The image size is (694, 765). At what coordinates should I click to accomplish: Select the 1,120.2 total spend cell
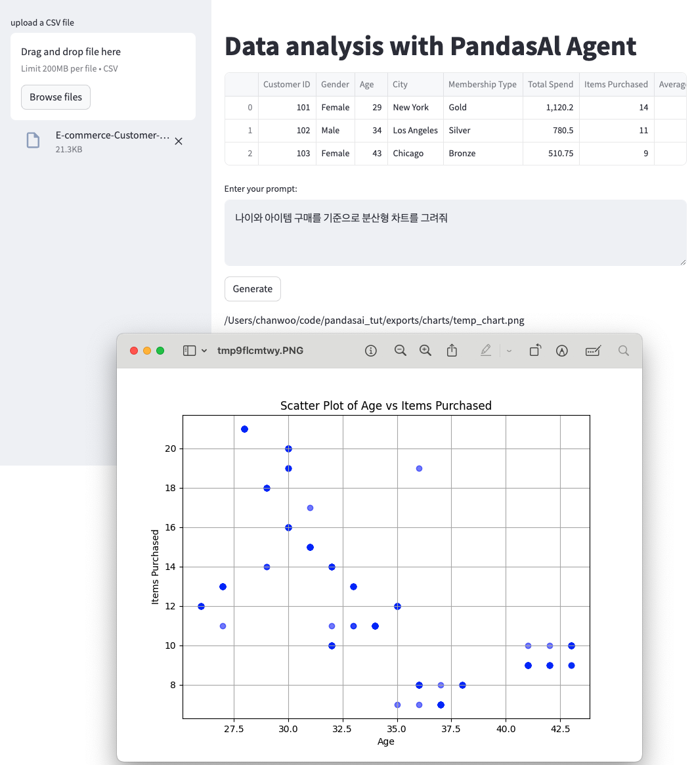click(x=551, y=107)
